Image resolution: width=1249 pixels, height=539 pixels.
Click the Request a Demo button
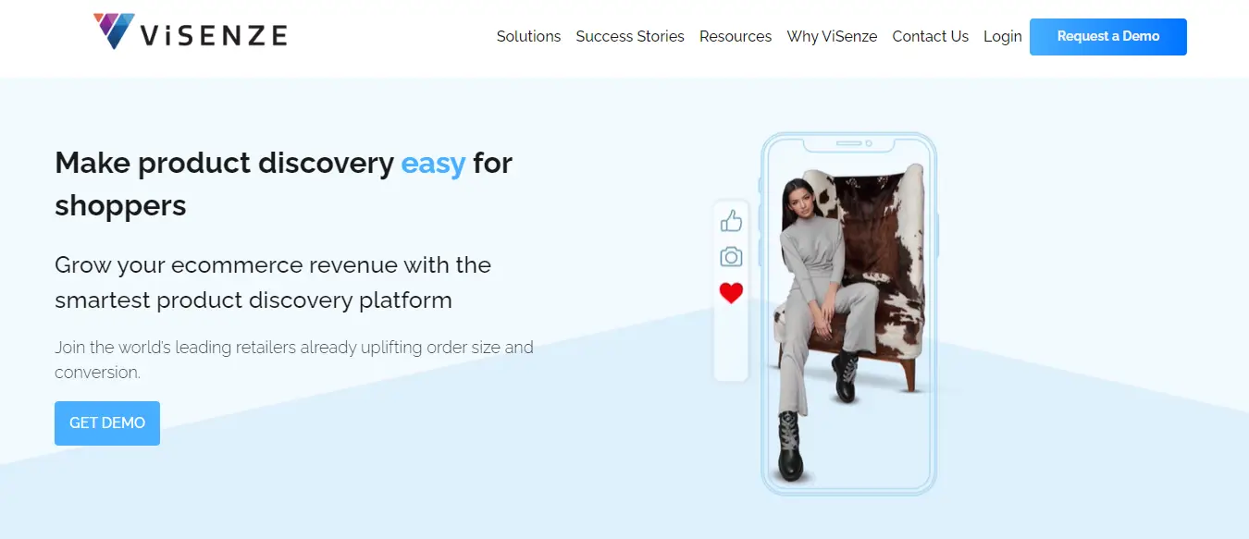1108,37
